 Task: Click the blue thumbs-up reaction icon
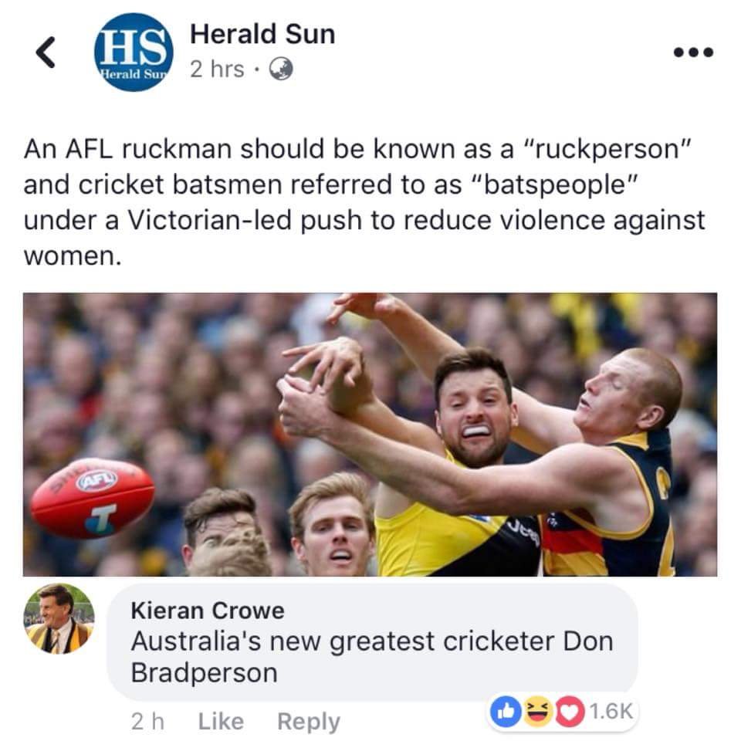(x=505, y=710)
